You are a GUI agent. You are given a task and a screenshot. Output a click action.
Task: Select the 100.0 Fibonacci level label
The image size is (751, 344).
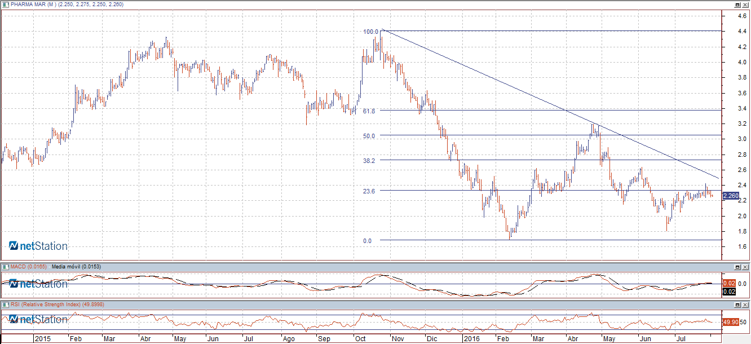point(371,32)
